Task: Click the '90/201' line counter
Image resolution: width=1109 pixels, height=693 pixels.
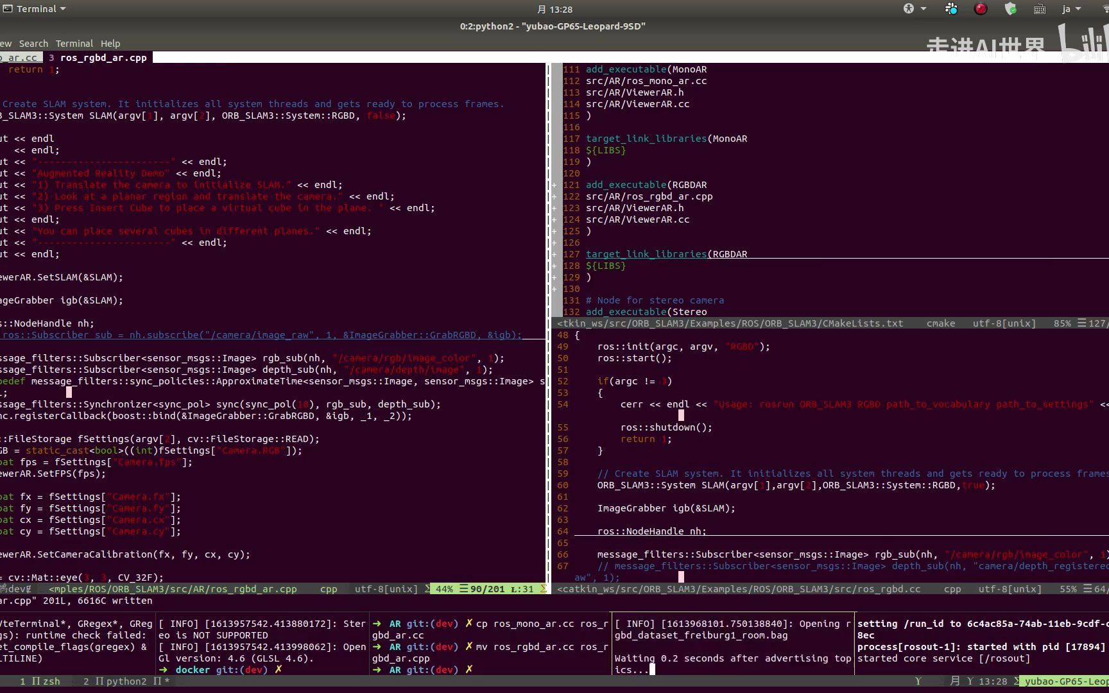Action: (x=487, y=589)
